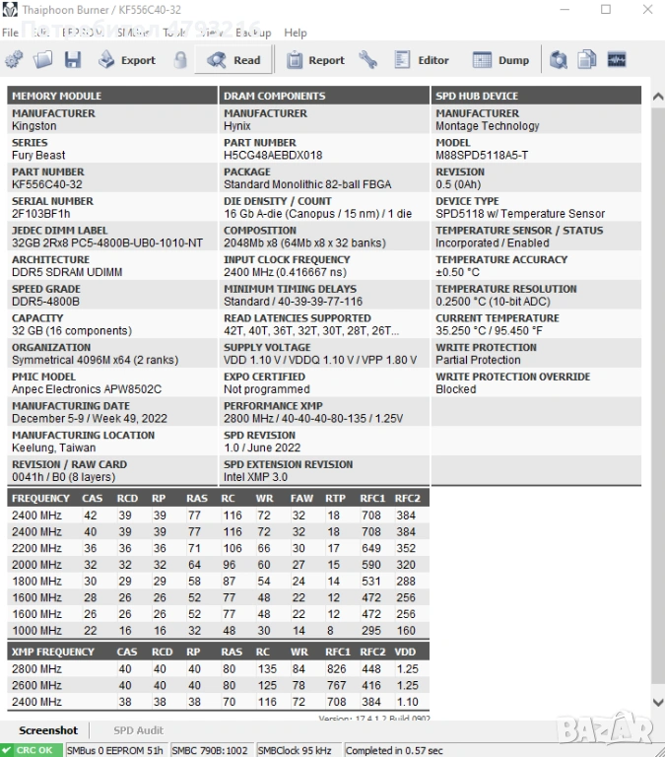665x757 pixels.
Task: Click the padlock write-protection icon
Action: (x=180, y=60)
